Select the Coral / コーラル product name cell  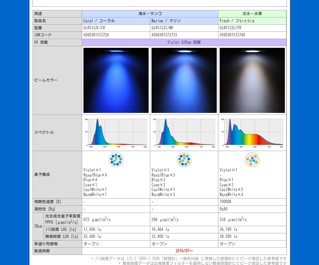click(116, 21)
